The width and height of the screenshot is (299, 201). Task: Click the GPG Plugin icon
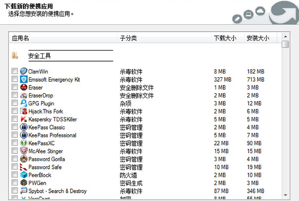click(24, 103)
